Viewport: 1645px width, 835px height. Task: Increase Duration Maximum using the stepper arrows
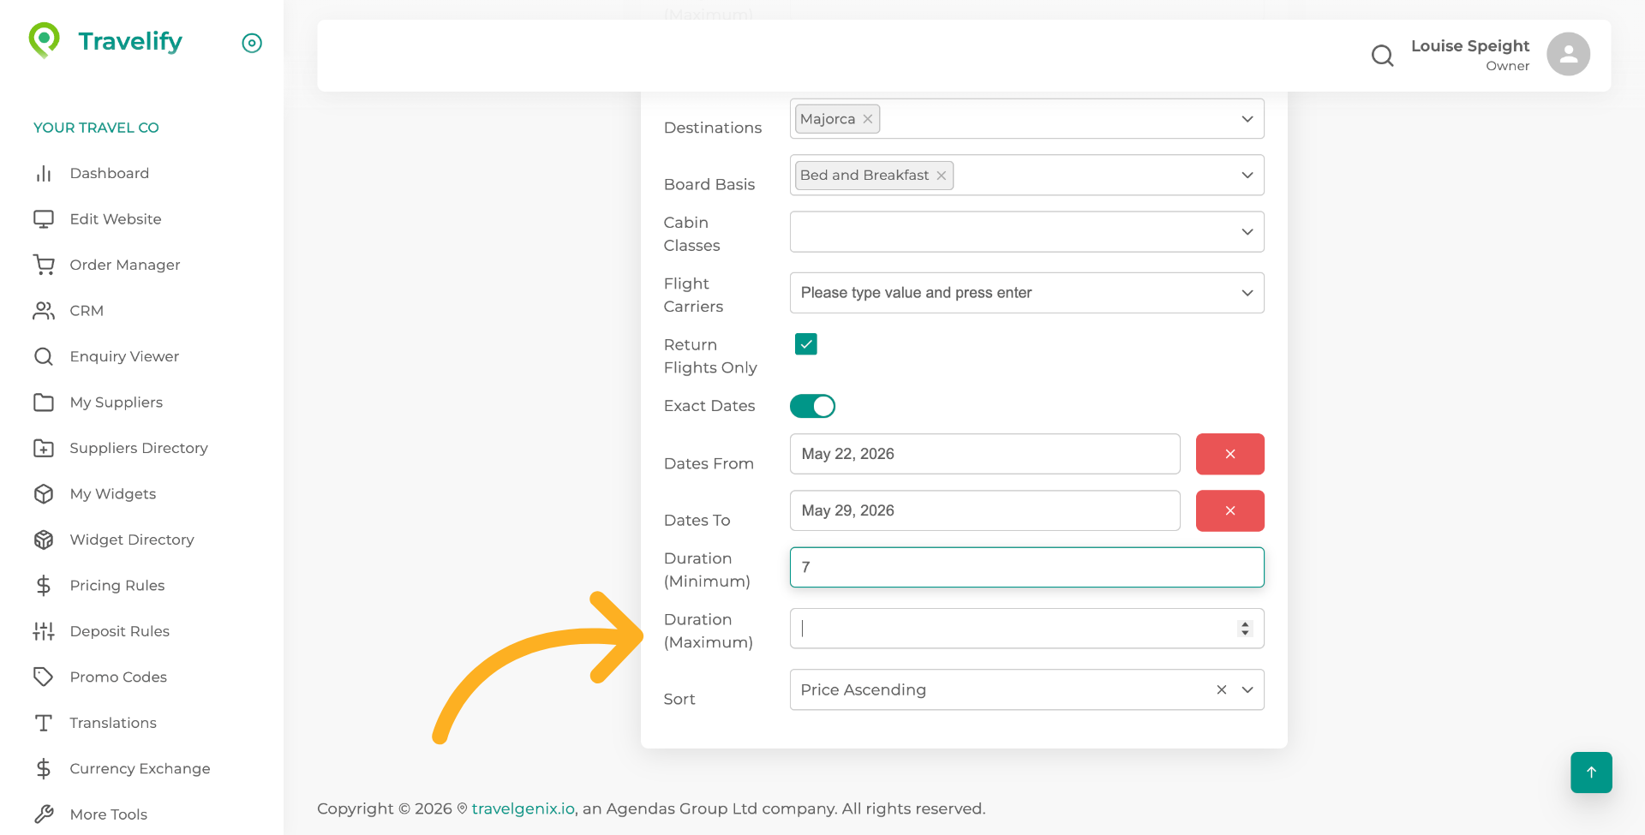pyautogui.click(x=1245, y=624)
